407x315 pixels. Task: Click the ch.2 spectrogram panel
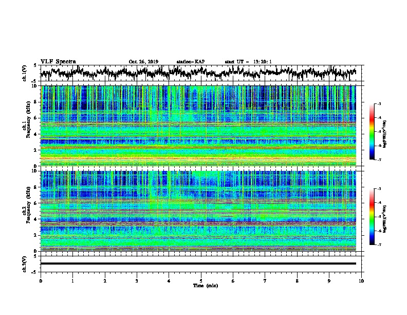tap(198, 211)
